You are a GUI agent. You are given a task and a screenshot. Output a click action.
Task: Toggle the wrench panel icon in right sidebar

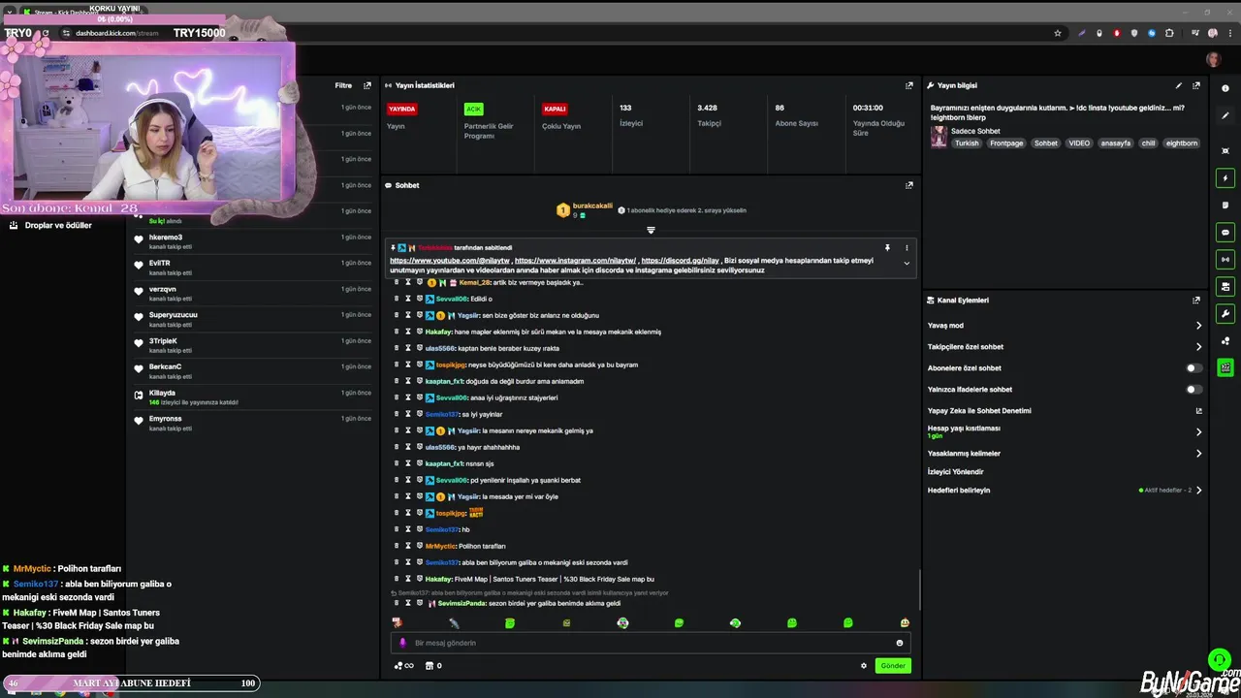click(x=1225, y=313)
